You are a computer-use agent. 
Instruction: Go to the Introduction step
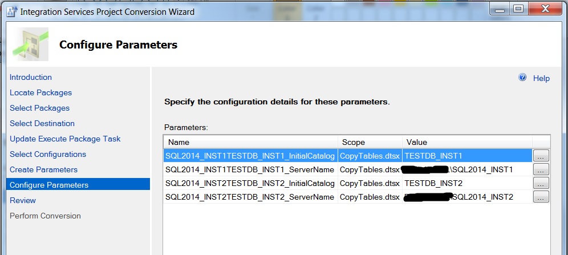[x=31, y=78]
